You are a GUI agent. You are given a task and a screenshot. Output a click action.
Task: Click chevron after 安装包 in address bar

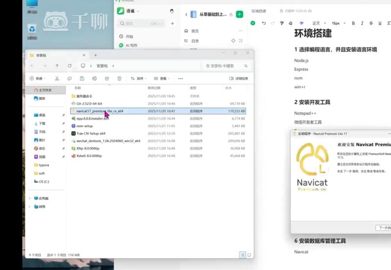click(113, 66)
